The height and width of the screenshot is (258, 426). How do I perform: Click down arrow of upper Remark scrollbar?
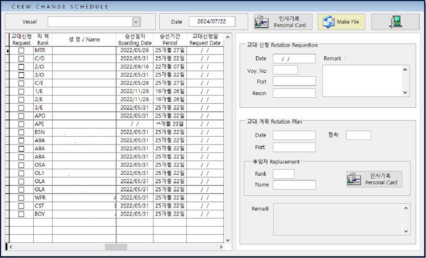pos(405,92)
